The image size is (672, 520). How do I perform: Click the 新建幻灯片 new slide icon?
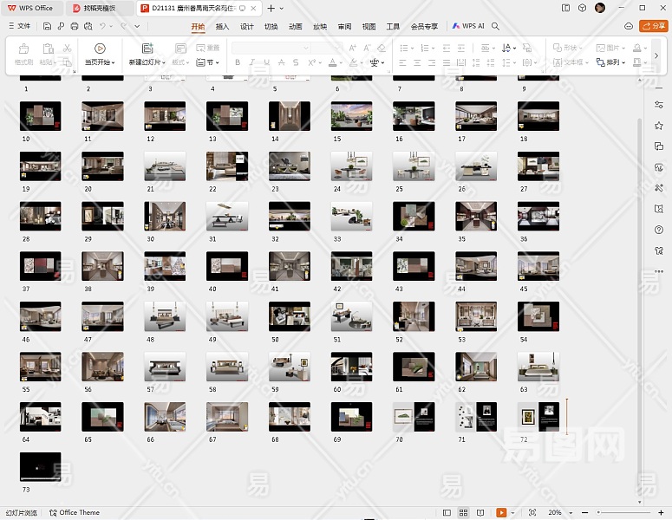coord(147,49)
